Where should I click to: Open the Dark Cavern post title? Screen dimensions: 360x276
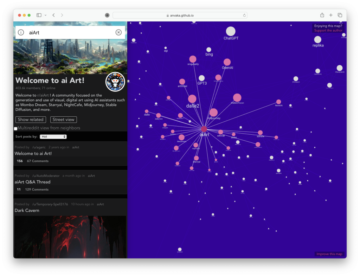click(x=27, y=210)
